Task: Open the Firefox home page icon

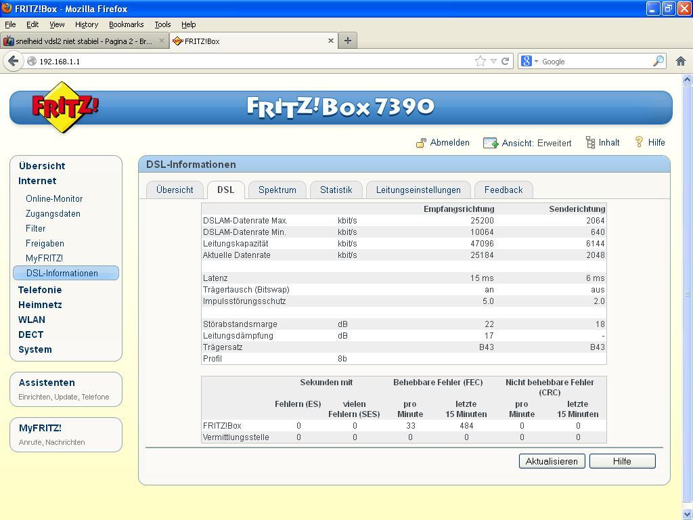Action: pyautogui.click(x=681, y=61)
